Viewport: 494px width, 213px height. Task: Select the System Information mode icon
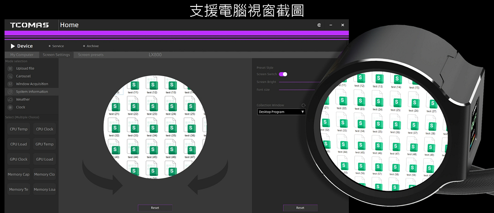(x=10, y=91)
